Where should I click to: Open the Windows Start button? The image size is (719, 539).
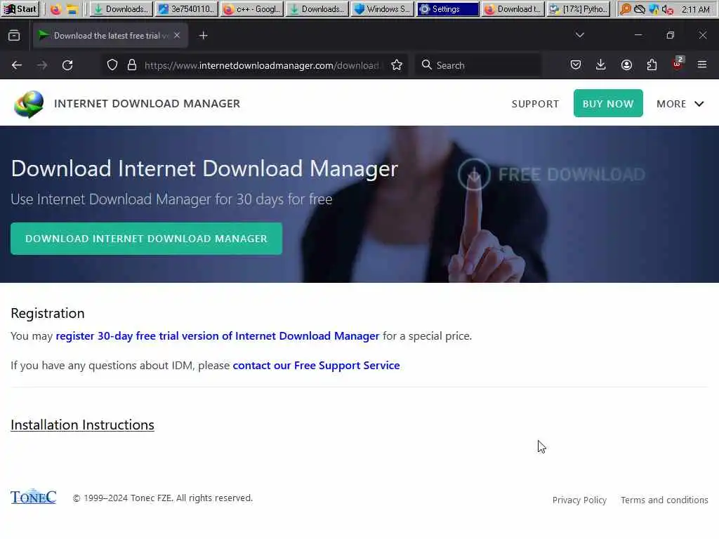click(20, 8)
